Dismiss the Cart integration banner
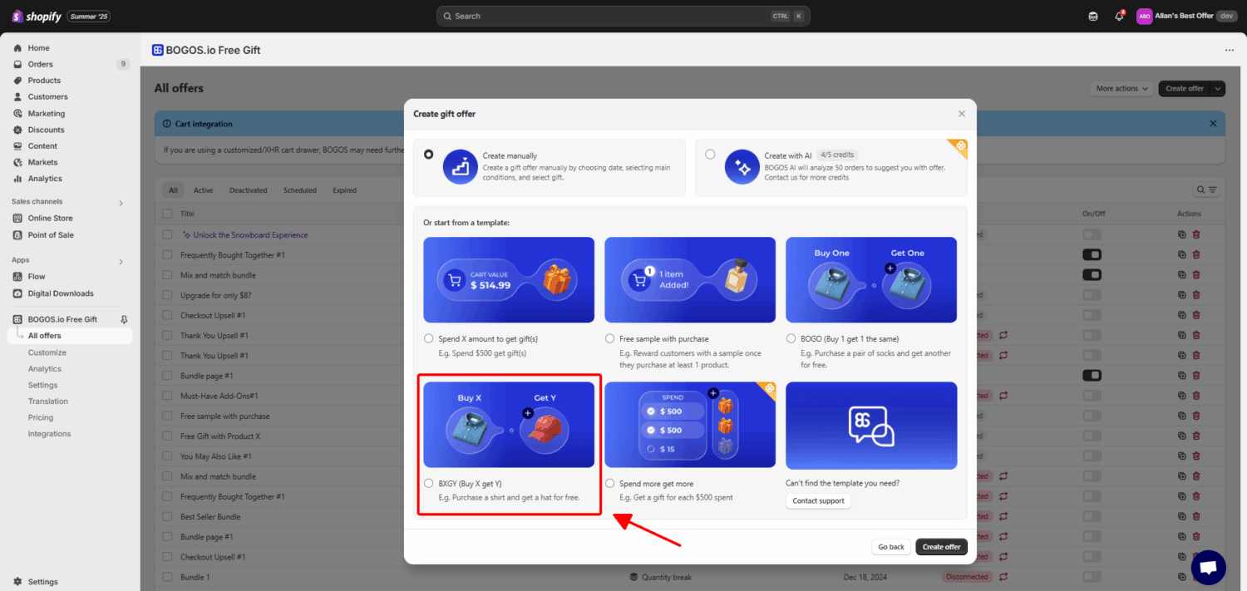 [1213, 124]
